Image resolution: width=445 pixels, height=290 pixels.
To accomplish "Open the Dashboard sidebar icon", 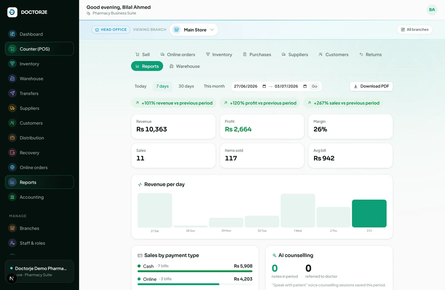I will (12, 34).
